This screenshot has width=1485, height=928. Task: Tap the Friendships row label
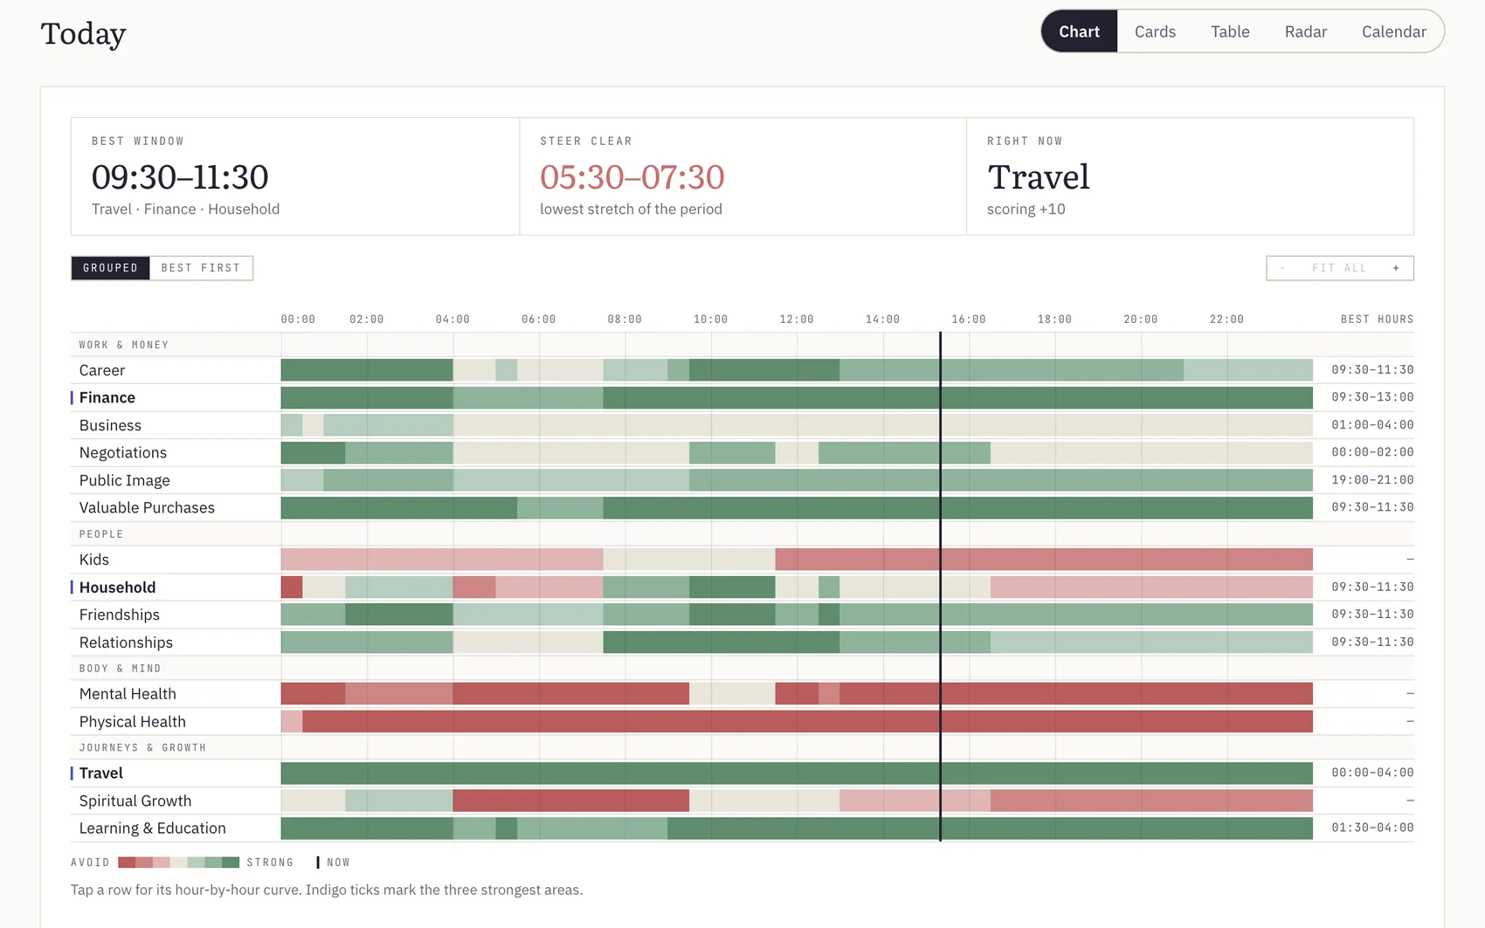(x=120, y=615)
